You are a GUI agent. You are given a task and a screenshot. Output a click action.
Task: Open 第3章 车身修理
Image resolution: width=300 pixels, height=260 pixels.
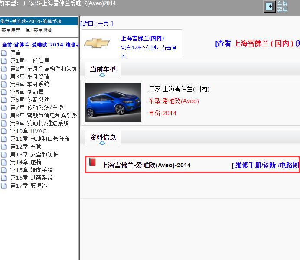point(29,76)
